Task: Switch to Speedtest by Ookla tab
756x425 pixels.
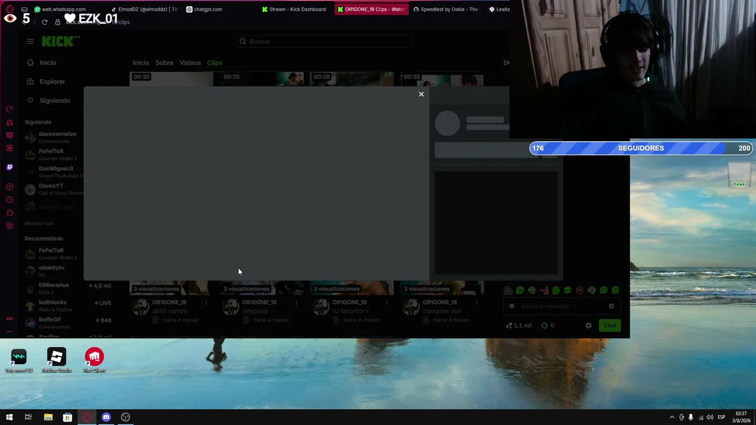Action: point(447,9)
